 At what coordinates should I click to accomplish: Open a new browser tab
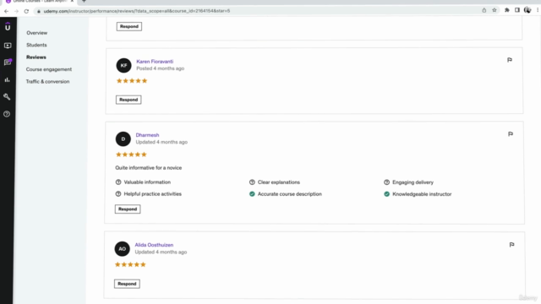tap(84, 2)
